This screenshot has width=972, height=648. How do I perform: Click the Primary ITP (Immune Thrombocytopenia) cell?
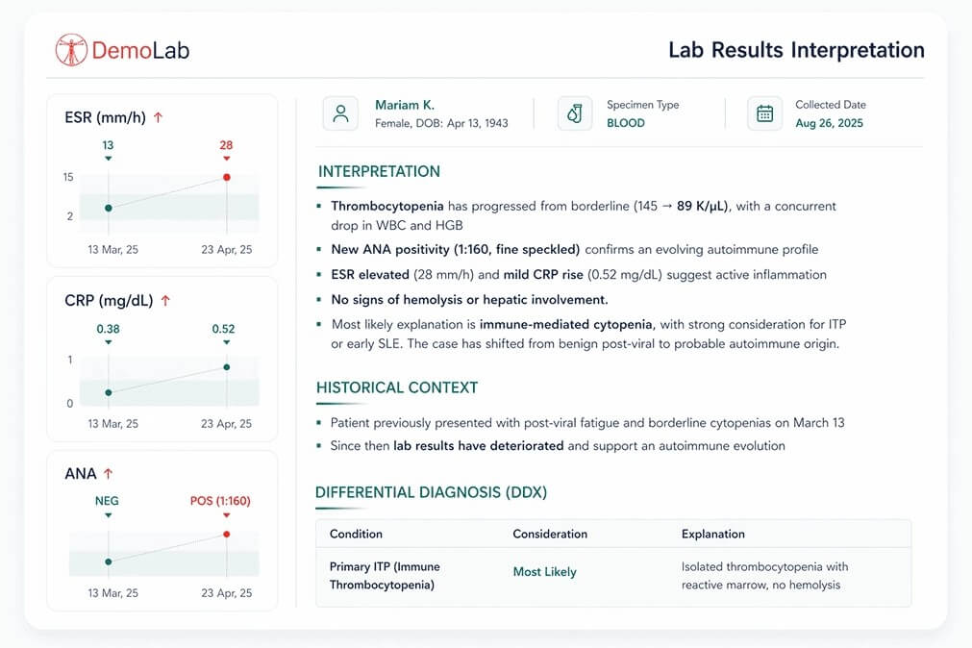click(x=385, y=576)
